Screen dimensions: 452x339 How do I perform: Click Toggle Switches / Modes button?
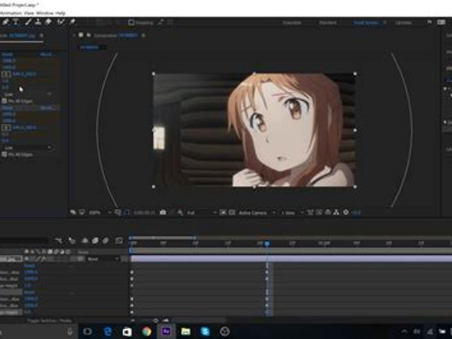49,321
